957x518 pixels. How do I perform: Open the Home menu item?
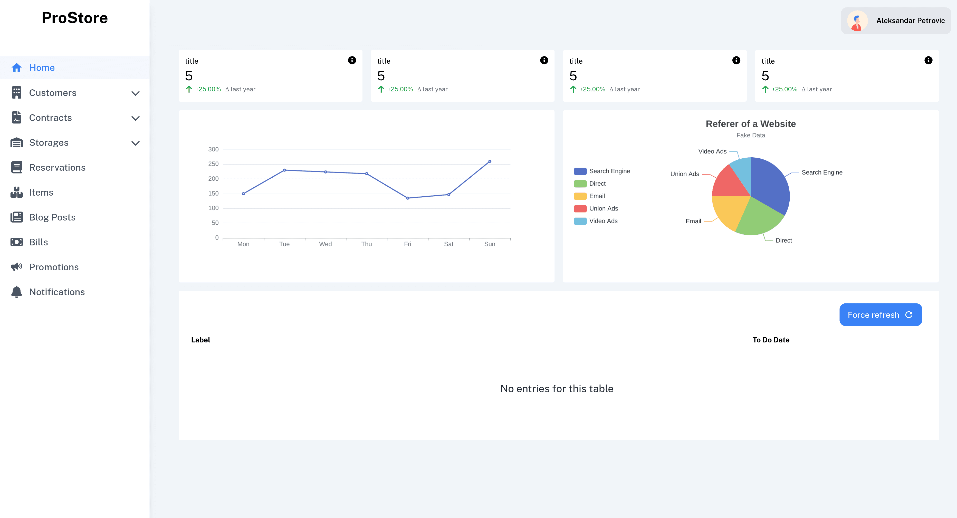pos(75,68)
